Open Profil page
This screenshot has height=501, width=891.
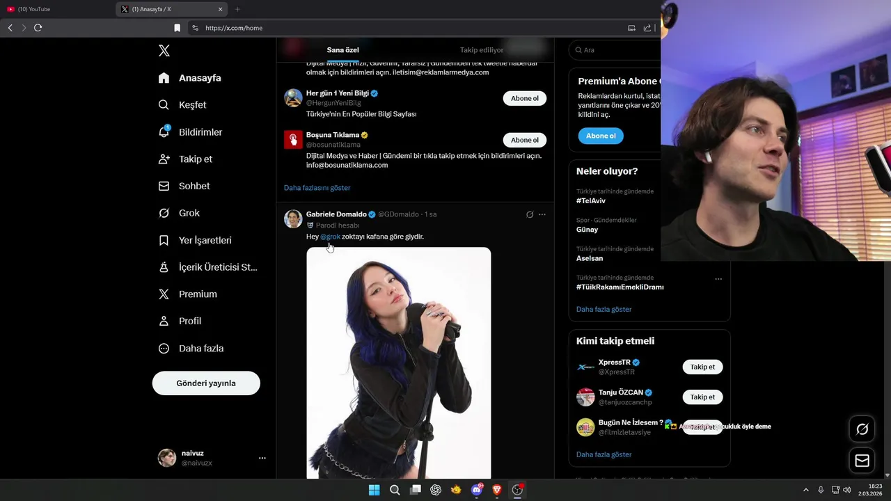[180, 321]
